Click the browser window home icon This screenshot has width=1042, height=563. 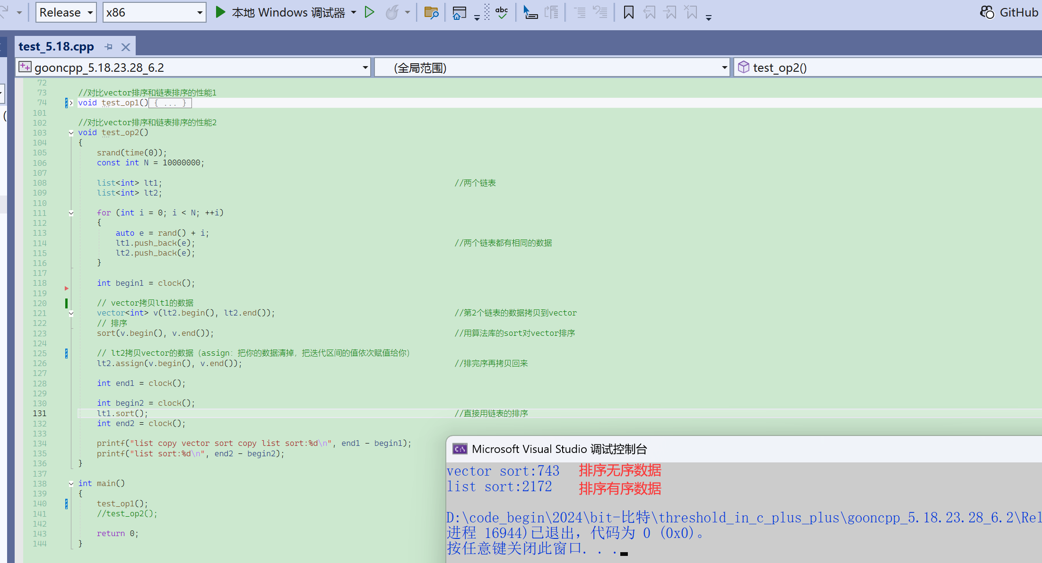coord(459,12)
